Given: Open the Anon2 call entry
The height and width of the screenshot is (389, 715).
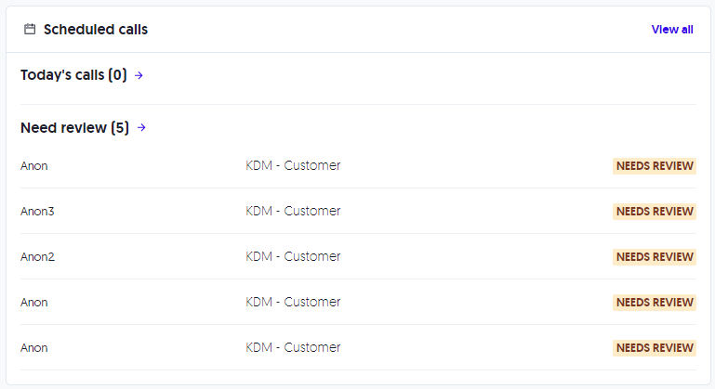Looking at the screenshot, I should [x=38, y=257].
